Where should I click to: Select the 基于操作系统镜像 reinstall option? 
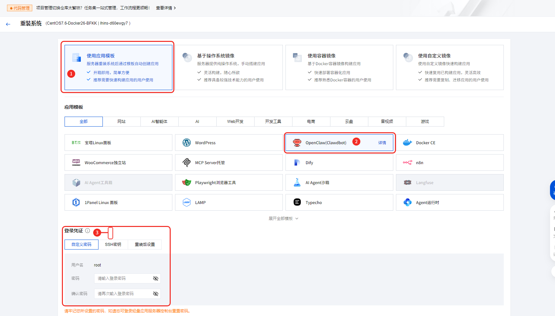[x=229, y=67]
